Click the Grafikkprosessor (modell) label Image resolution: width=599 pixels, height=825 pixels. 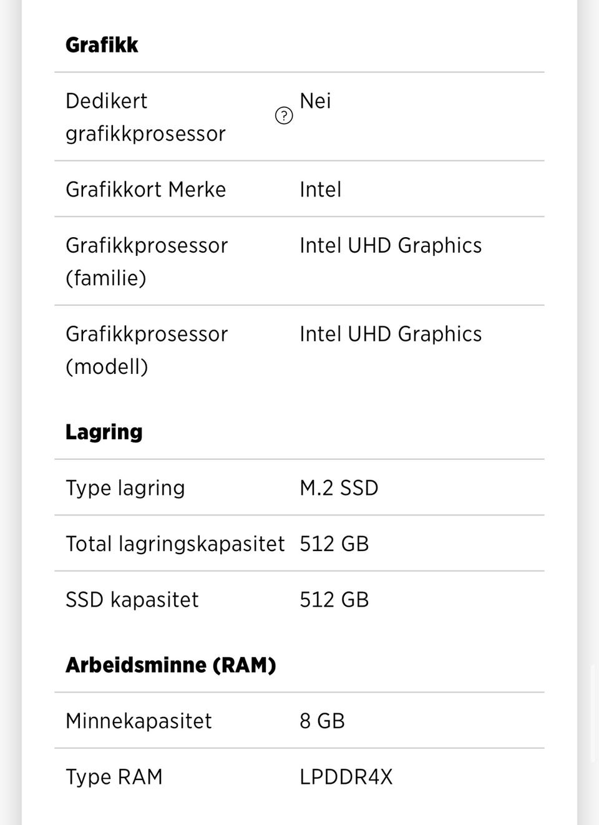tap(147, 350)
